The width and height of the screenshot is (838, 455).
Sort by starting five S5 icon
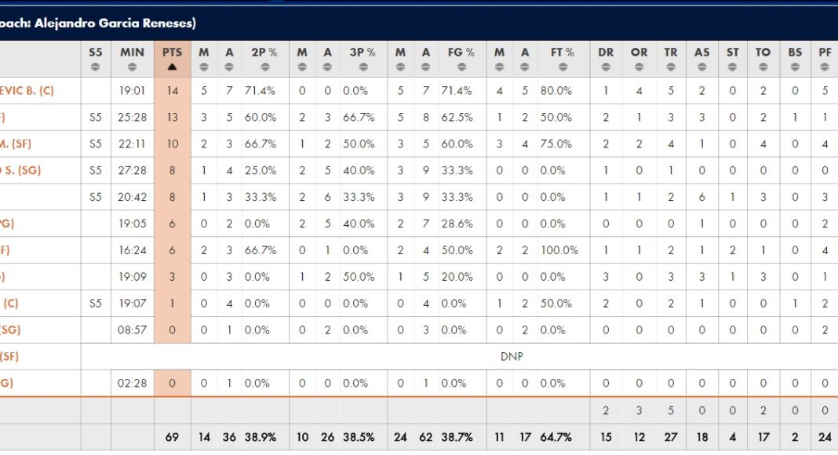tap(96, 67)
